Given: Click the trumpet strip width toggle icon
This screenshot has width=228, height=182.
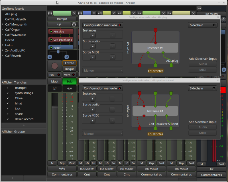Looking at the screenshot, I should point(50,13).
